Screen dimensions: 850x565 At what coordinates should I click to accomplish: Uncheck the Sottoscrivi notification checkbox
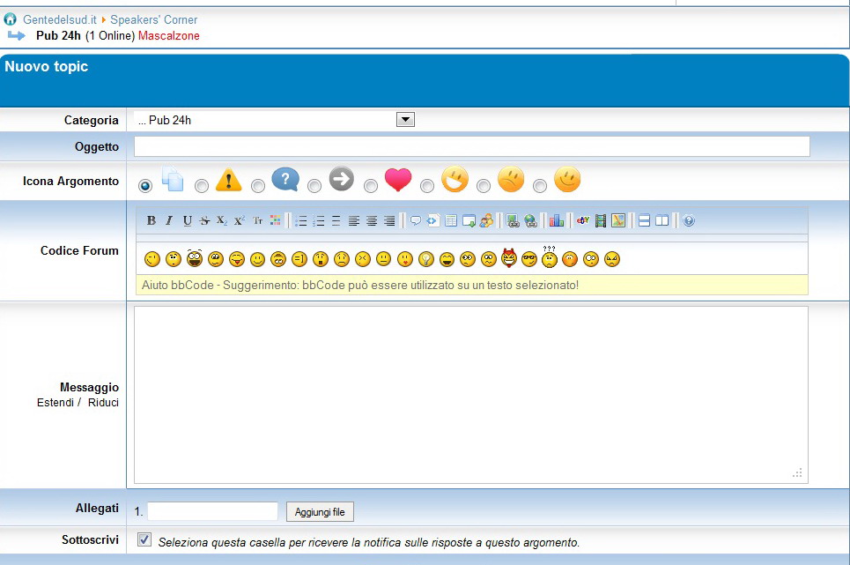[x=144, y=539]
